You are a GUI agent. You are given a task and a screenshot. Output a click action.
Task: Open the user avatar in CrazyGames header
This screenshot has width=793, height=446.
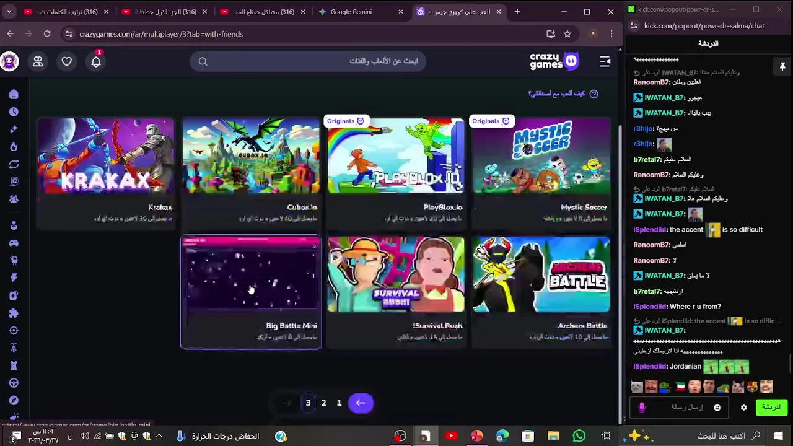(x=9, y=61)
